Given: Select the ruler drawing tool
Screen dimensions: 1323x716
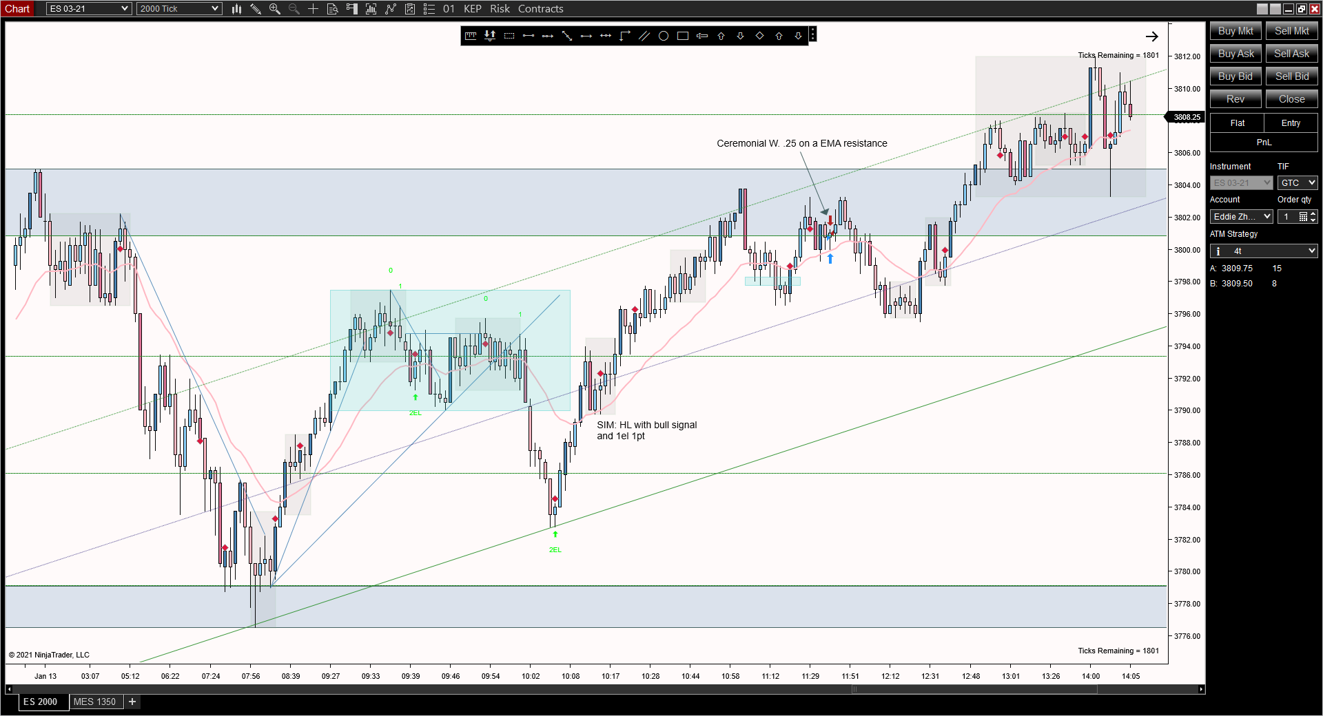Looking at the screenshot, I should (x=471, y=36).
